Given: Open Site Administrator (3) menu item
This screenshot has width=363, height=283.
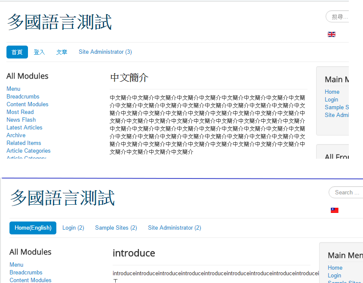Looking at the screenshot, I should [x=105, y=52].
